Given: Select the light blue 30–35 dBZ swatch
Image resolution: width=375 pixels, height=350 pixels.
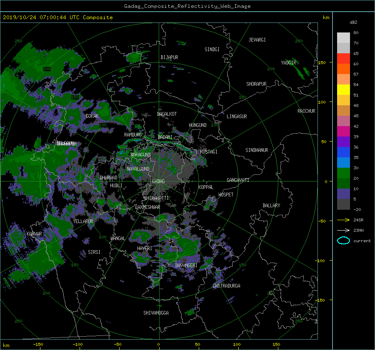Looking at the screenshot, I should [343, 163].
